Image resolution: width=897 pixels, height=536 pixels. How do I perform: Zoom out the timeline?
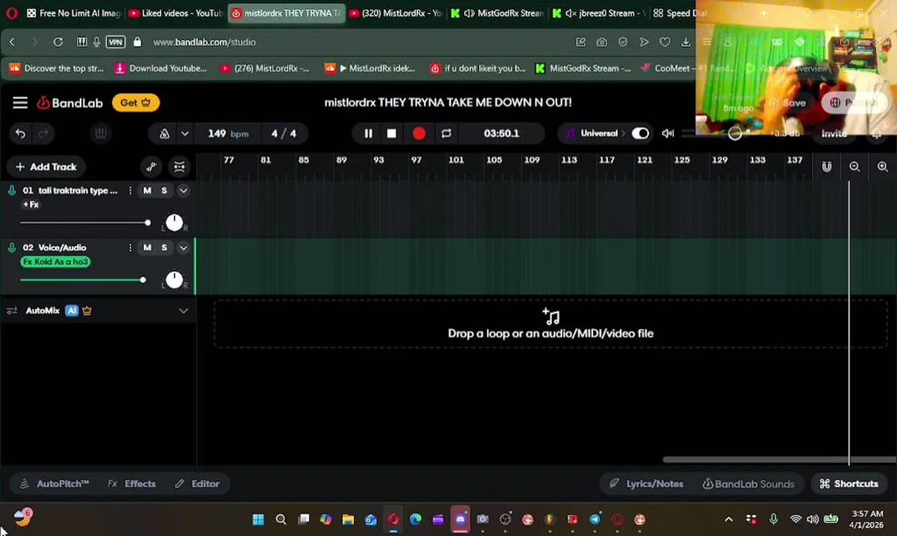855,167
